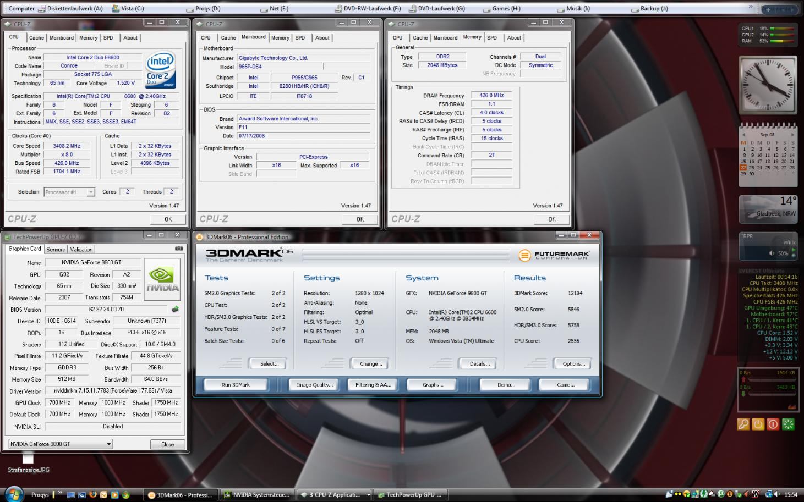Click OK in the CPU-Z Mainboard window
This screenshot has height=502, width=804.
point(360,219)
